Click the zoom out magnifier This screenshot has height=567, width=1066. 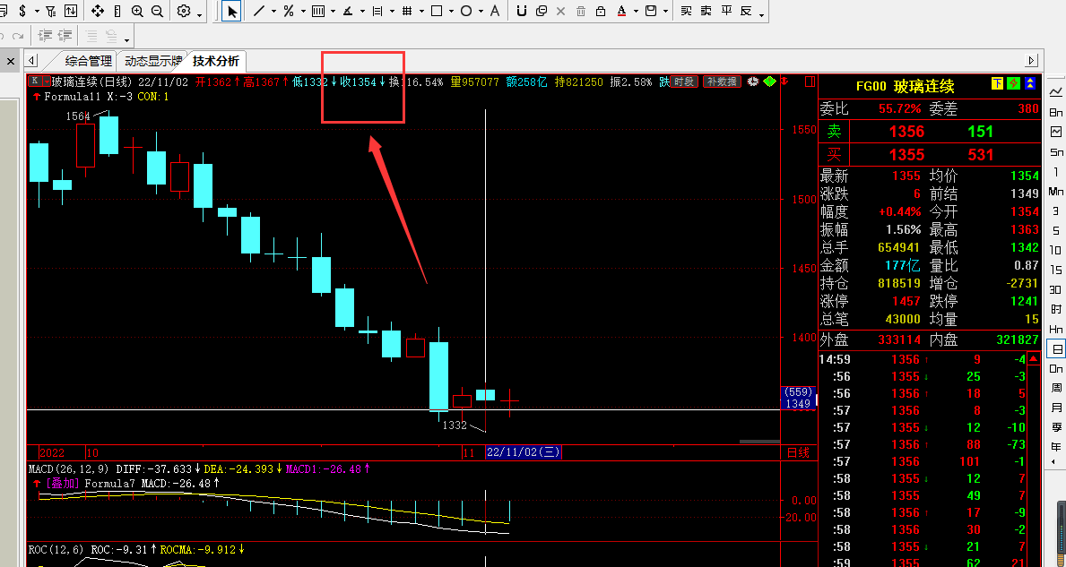pyautogui.click(x=157, y=11)
